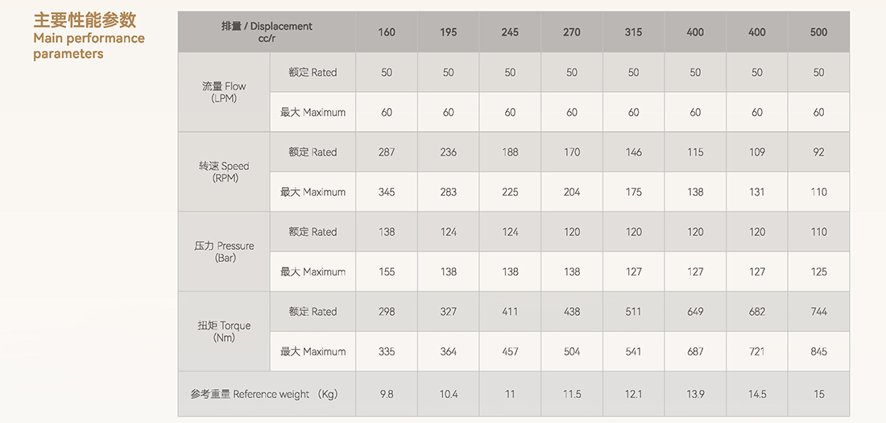886x423 pixels.
Task: Select the Displacement cc/r header cell
Action: point(267,32)
